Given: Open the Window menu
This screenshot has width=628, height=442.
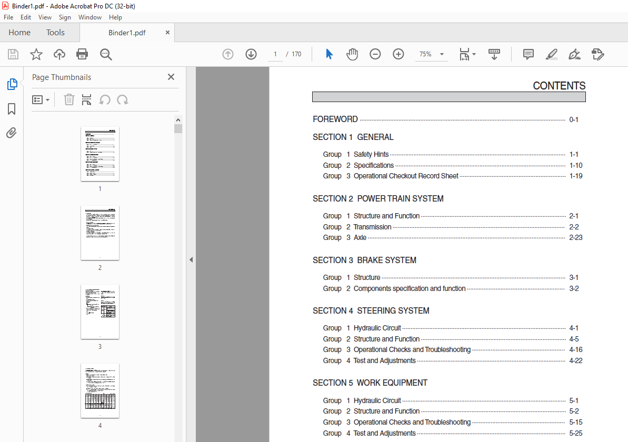Looking at the screenshot, I should (89, 17).
